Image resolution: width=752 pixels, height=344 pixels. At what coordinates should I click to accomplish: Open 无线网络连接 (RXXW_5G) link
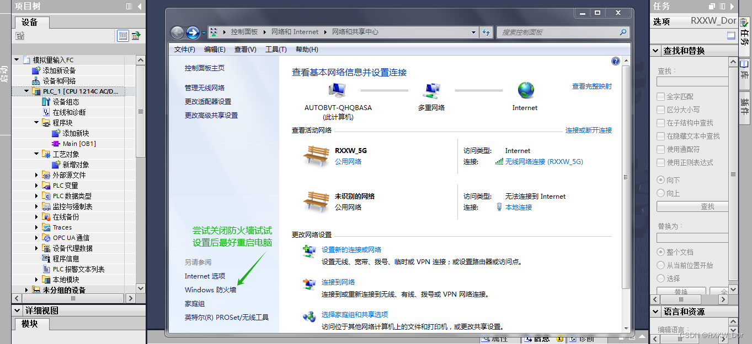[x=544, y=162]
